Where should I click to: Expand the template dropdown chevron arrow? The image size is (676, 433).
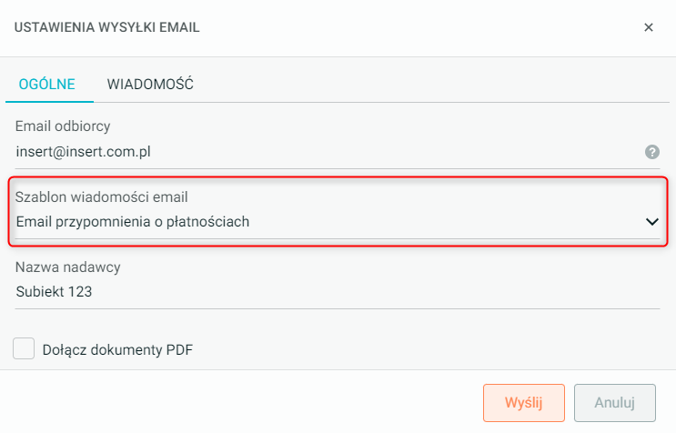point(651,221)
